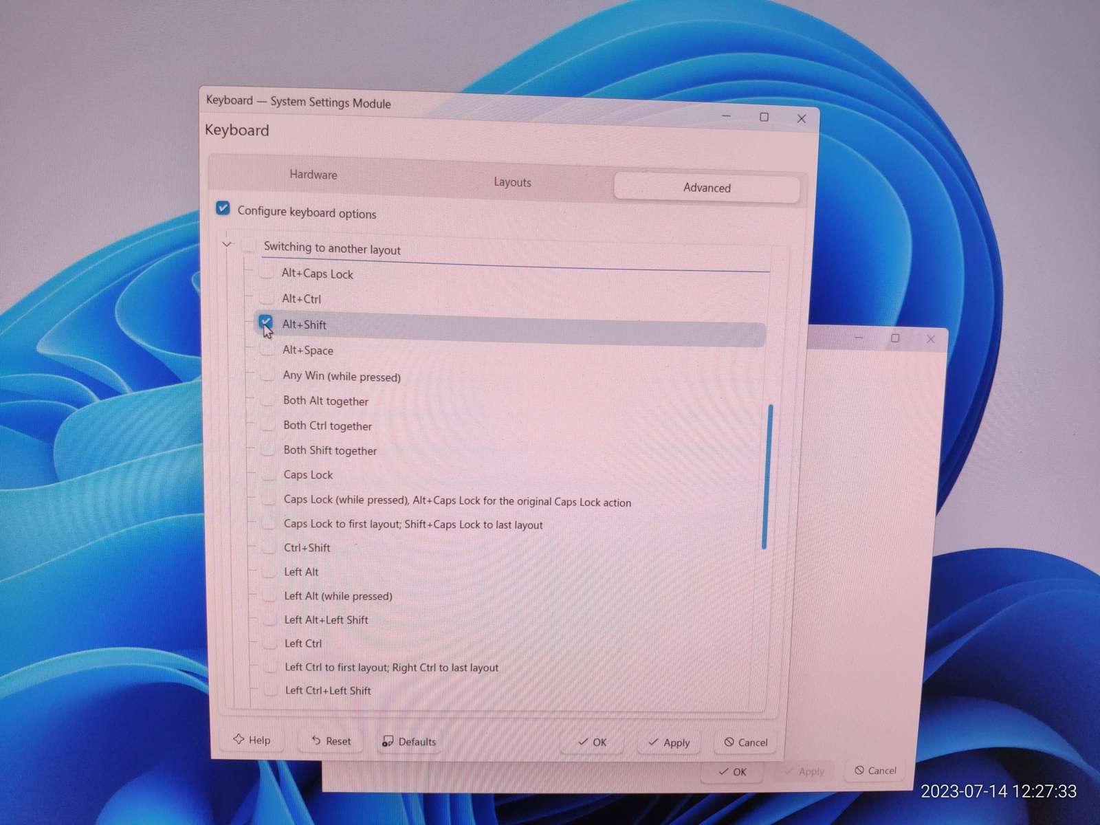1100x825 pixels.
Task: Confirm with the Keyboard dialog OK button
Action: (593, 742)
